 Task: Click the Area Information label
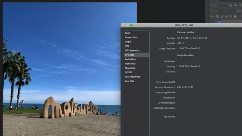pos(167,103)
